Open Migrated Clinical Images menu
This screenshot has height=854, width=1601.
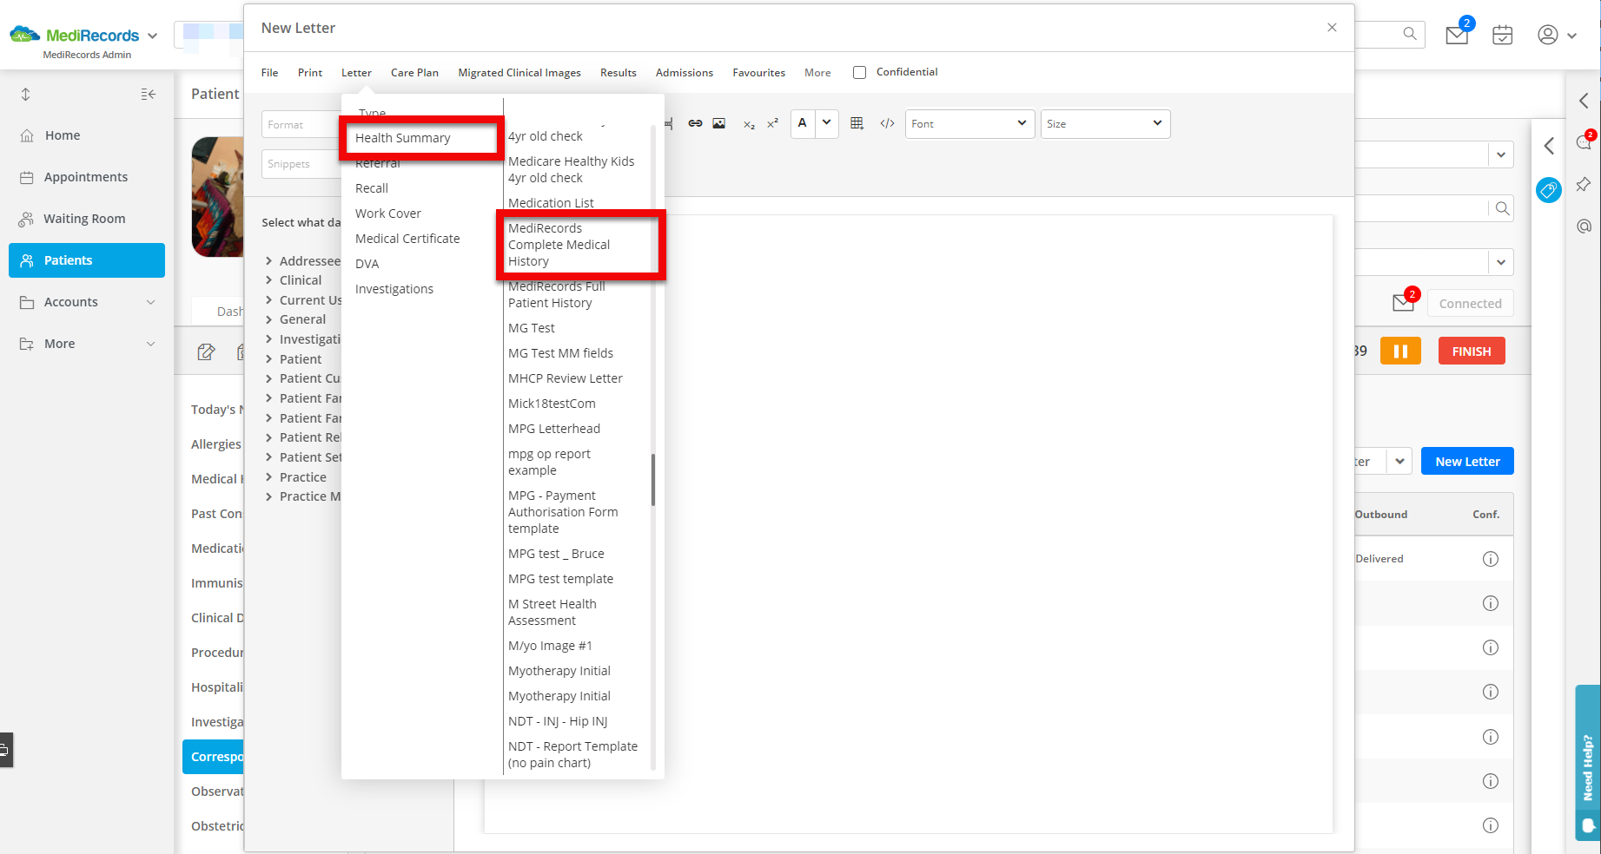tap(519, 73)
